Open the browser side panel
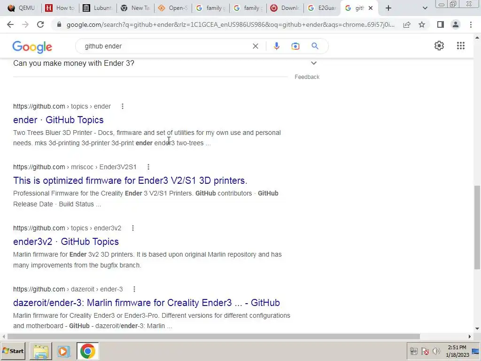Image resolution: width=481 pixels, height=361 pixels. coord(441,24)
